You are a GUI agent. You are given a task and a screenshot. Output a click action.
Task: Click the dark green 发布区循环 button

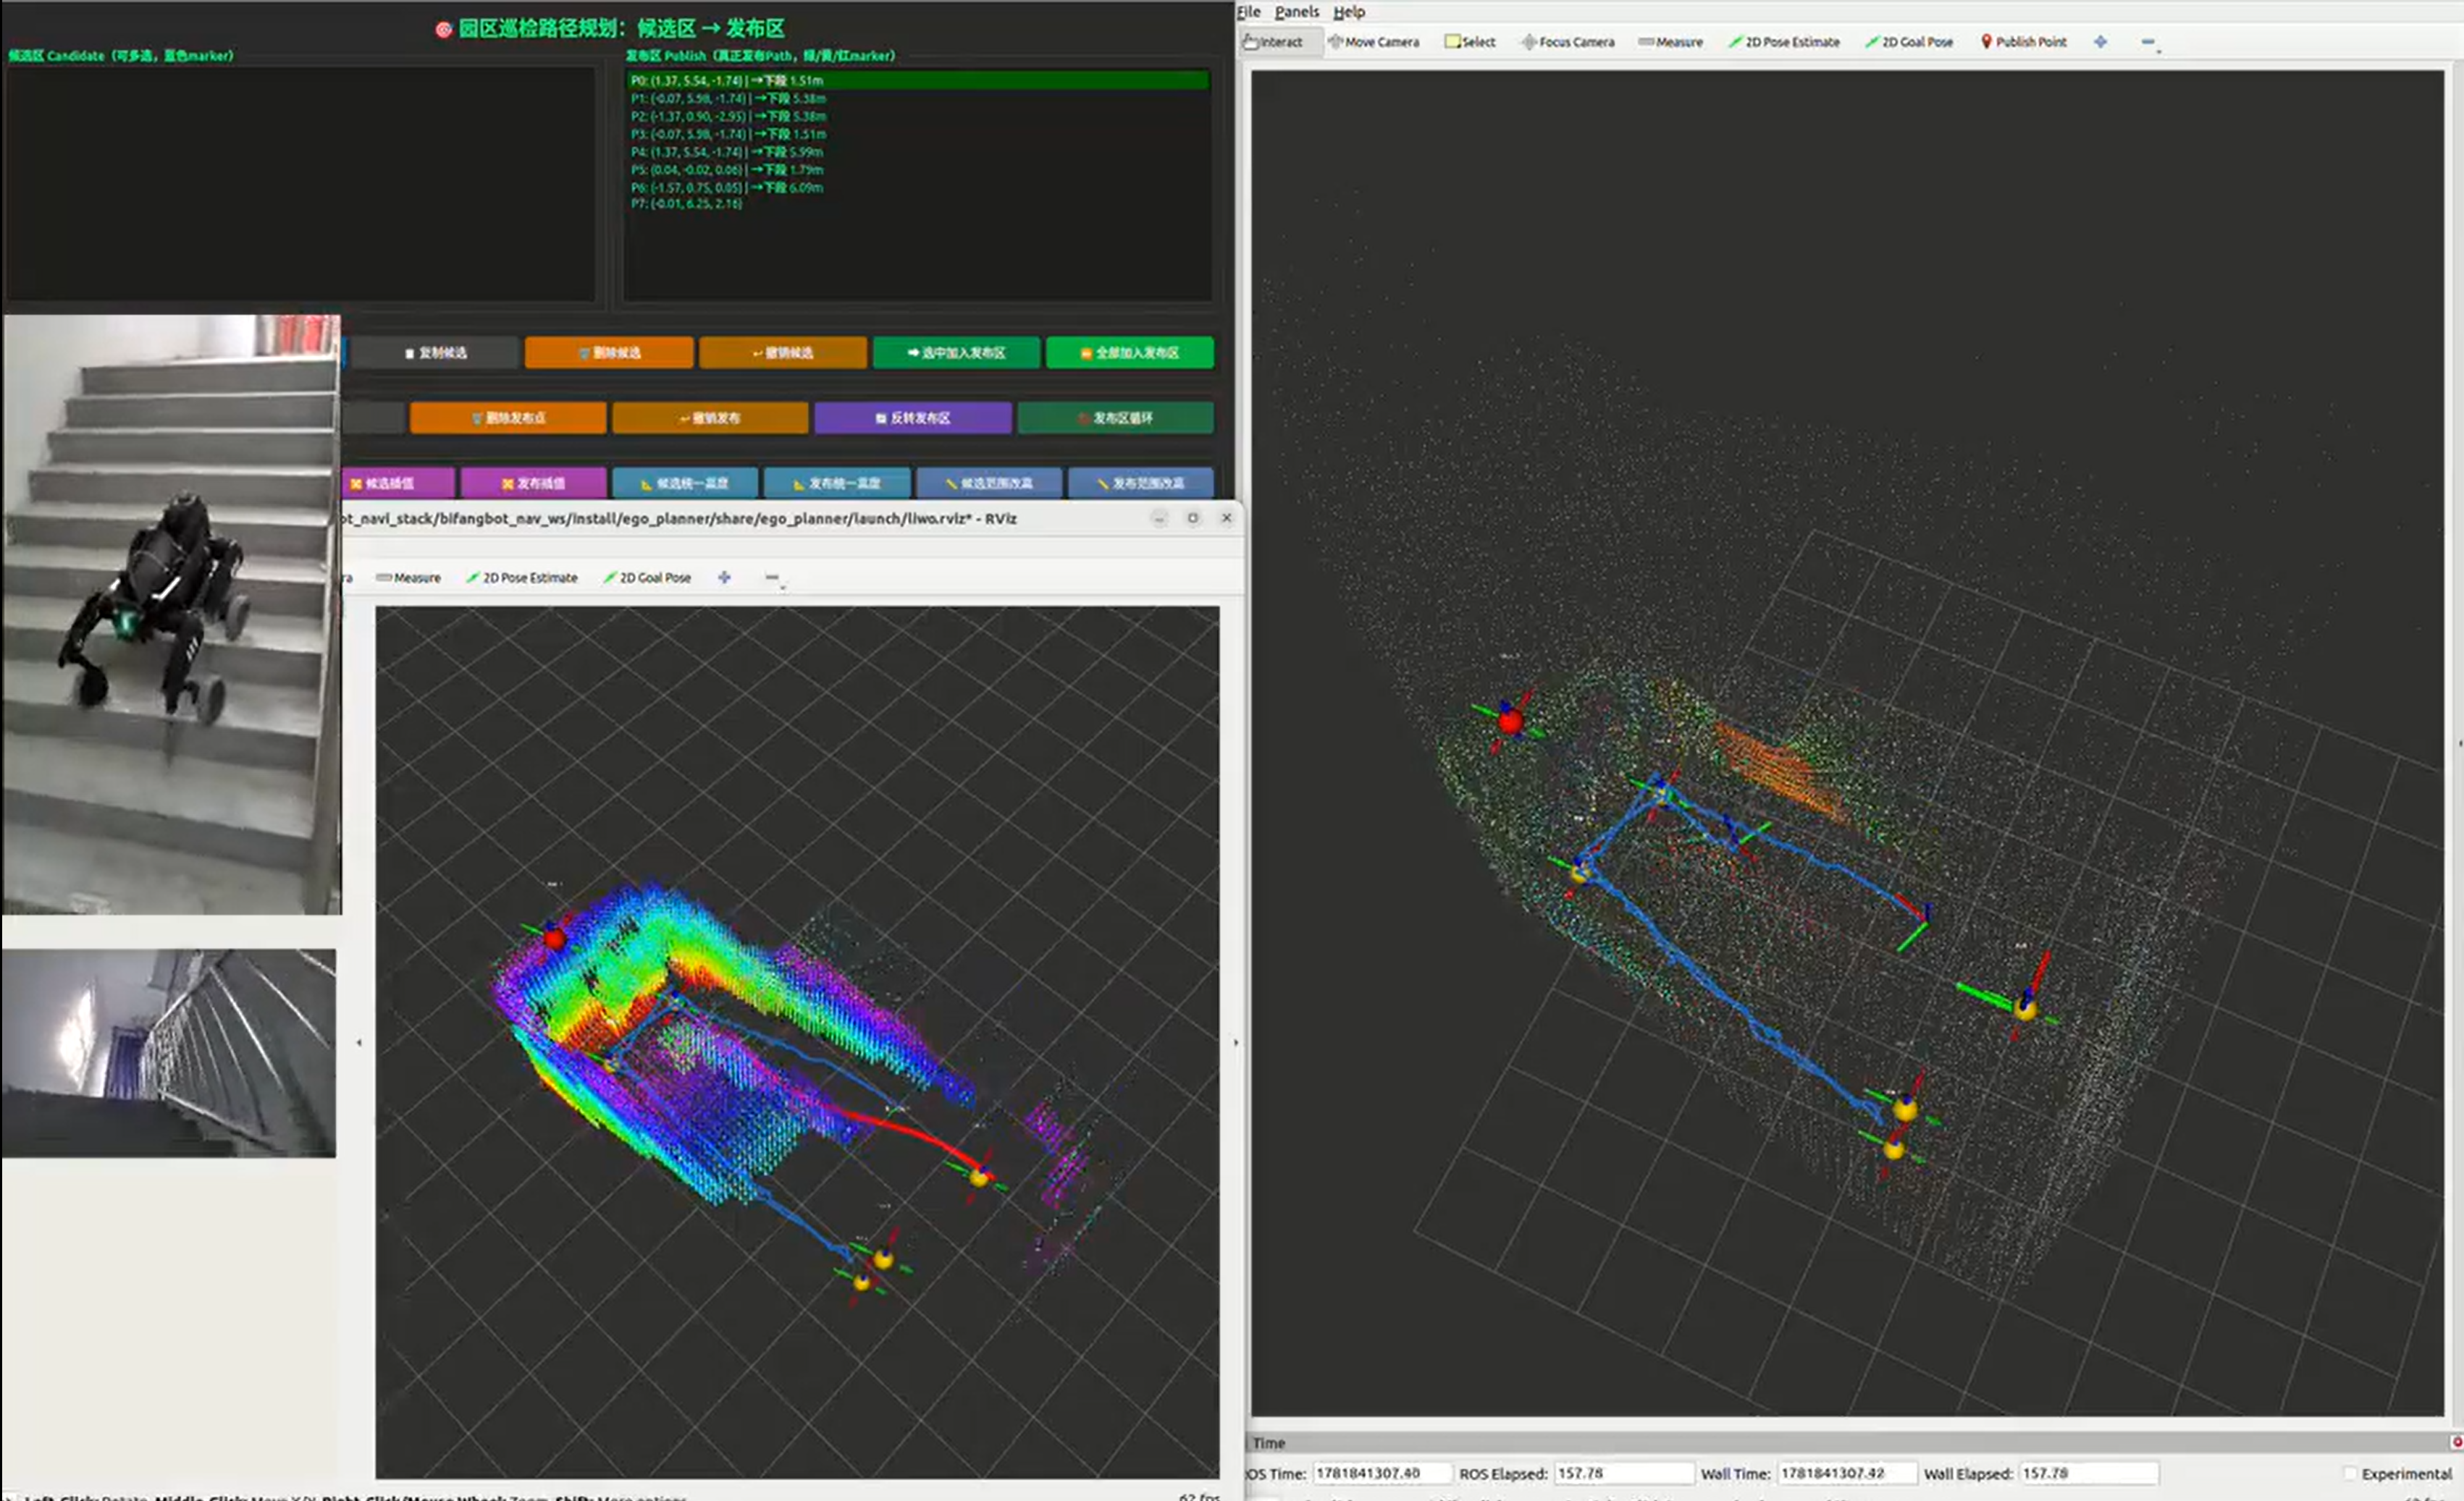pos(1116,418)
